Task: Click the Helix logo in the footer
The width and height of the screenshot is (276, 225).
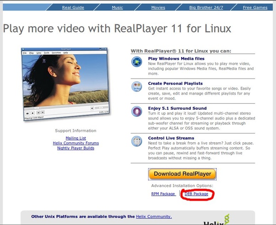Action: click(x=217, y=219)
